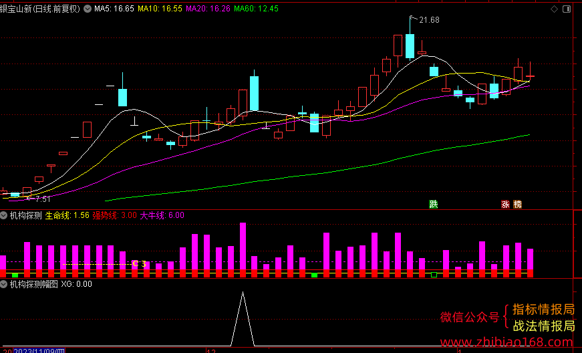Click the 生命线: 1.56 value
Screen dimensions: 582x353
67,215
